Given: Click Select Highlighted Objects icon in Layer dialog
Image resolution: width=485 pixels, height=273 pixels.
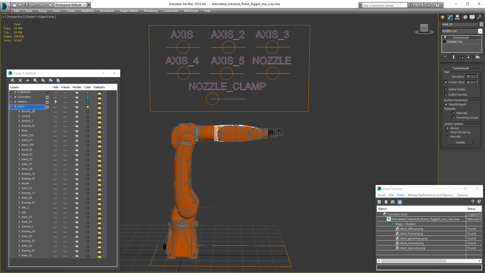Looking at the screenshot, I should (x=35, y=80).
